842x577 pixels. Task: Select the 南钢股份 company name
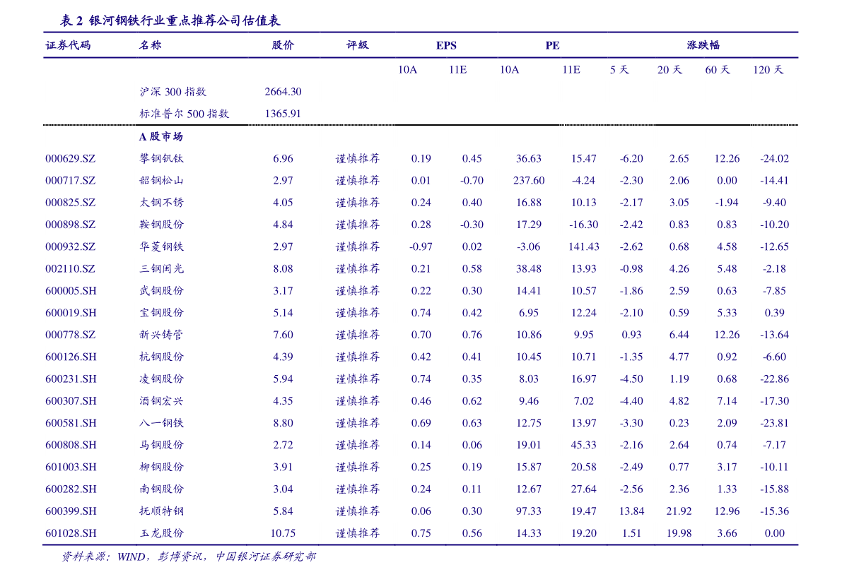161,489
